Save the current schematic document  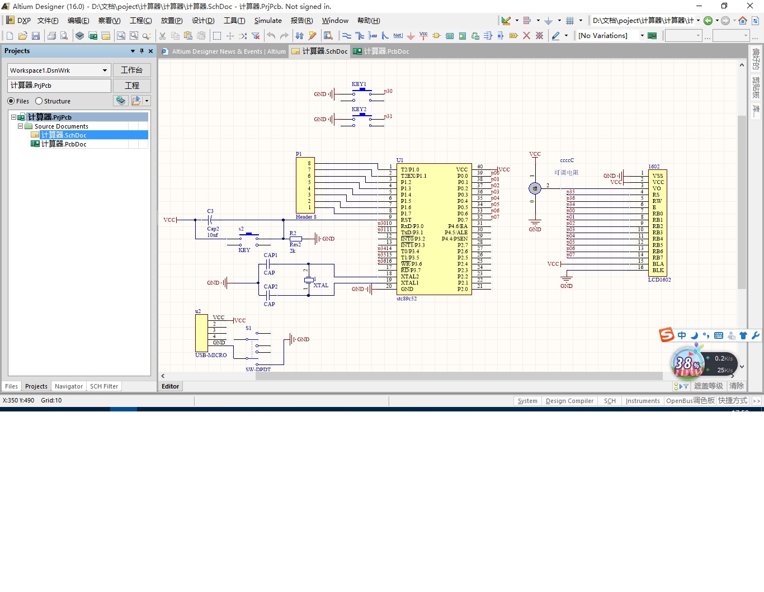point(36,36)
